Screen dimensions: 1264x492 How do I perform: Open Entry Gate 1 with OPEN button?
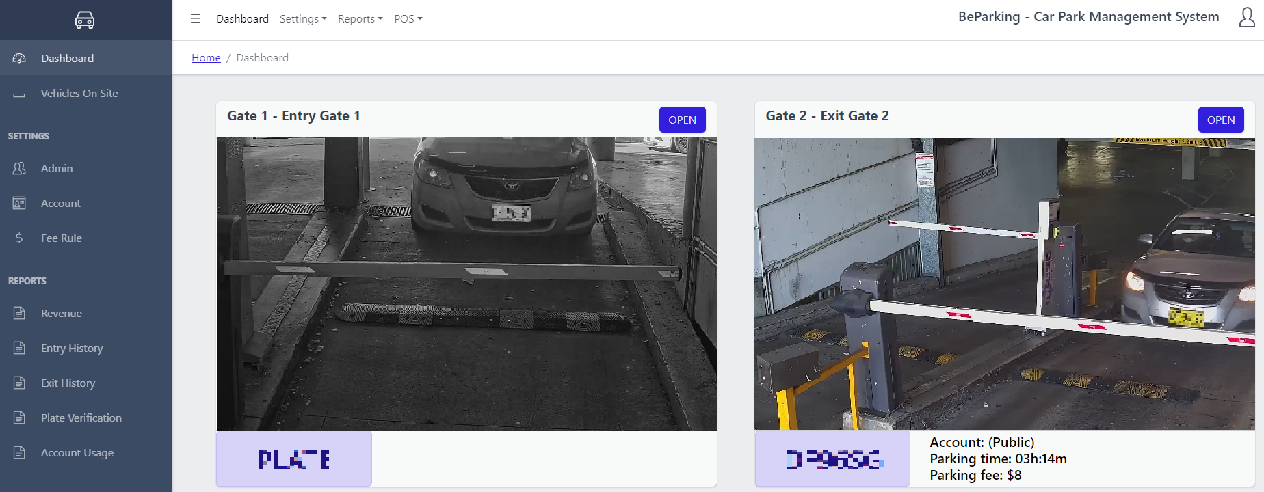click(x=682, y=120)
